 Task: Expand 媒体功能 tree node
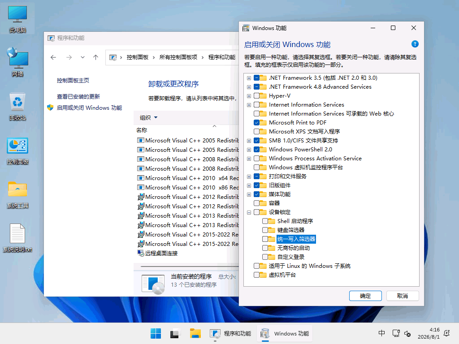tap(249, 194)
